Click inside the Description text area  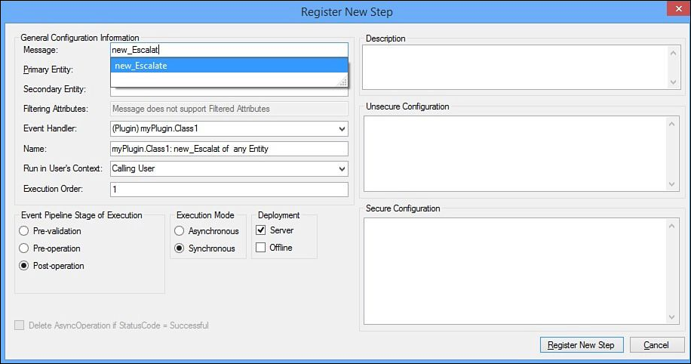(514, 67)
